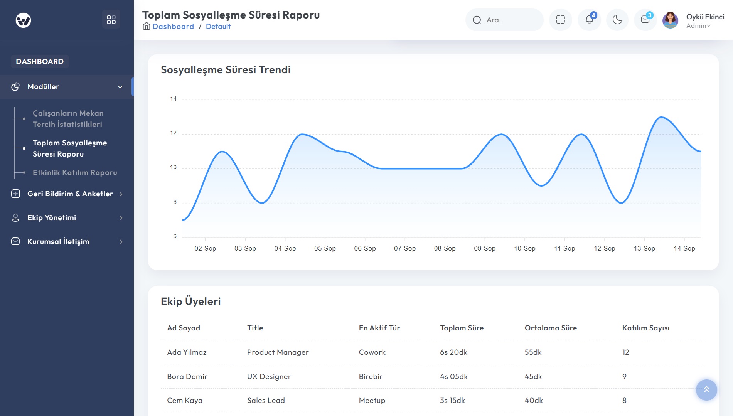This screenshot has height=416, width=733.
Task: Click the app logo in the sidebar
Action: pyautogui.click(x=23, y=20)
